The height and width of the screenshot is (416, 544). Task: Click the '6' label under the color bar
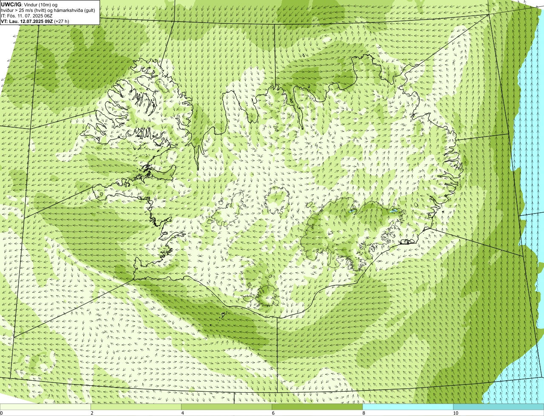[273, 413]
